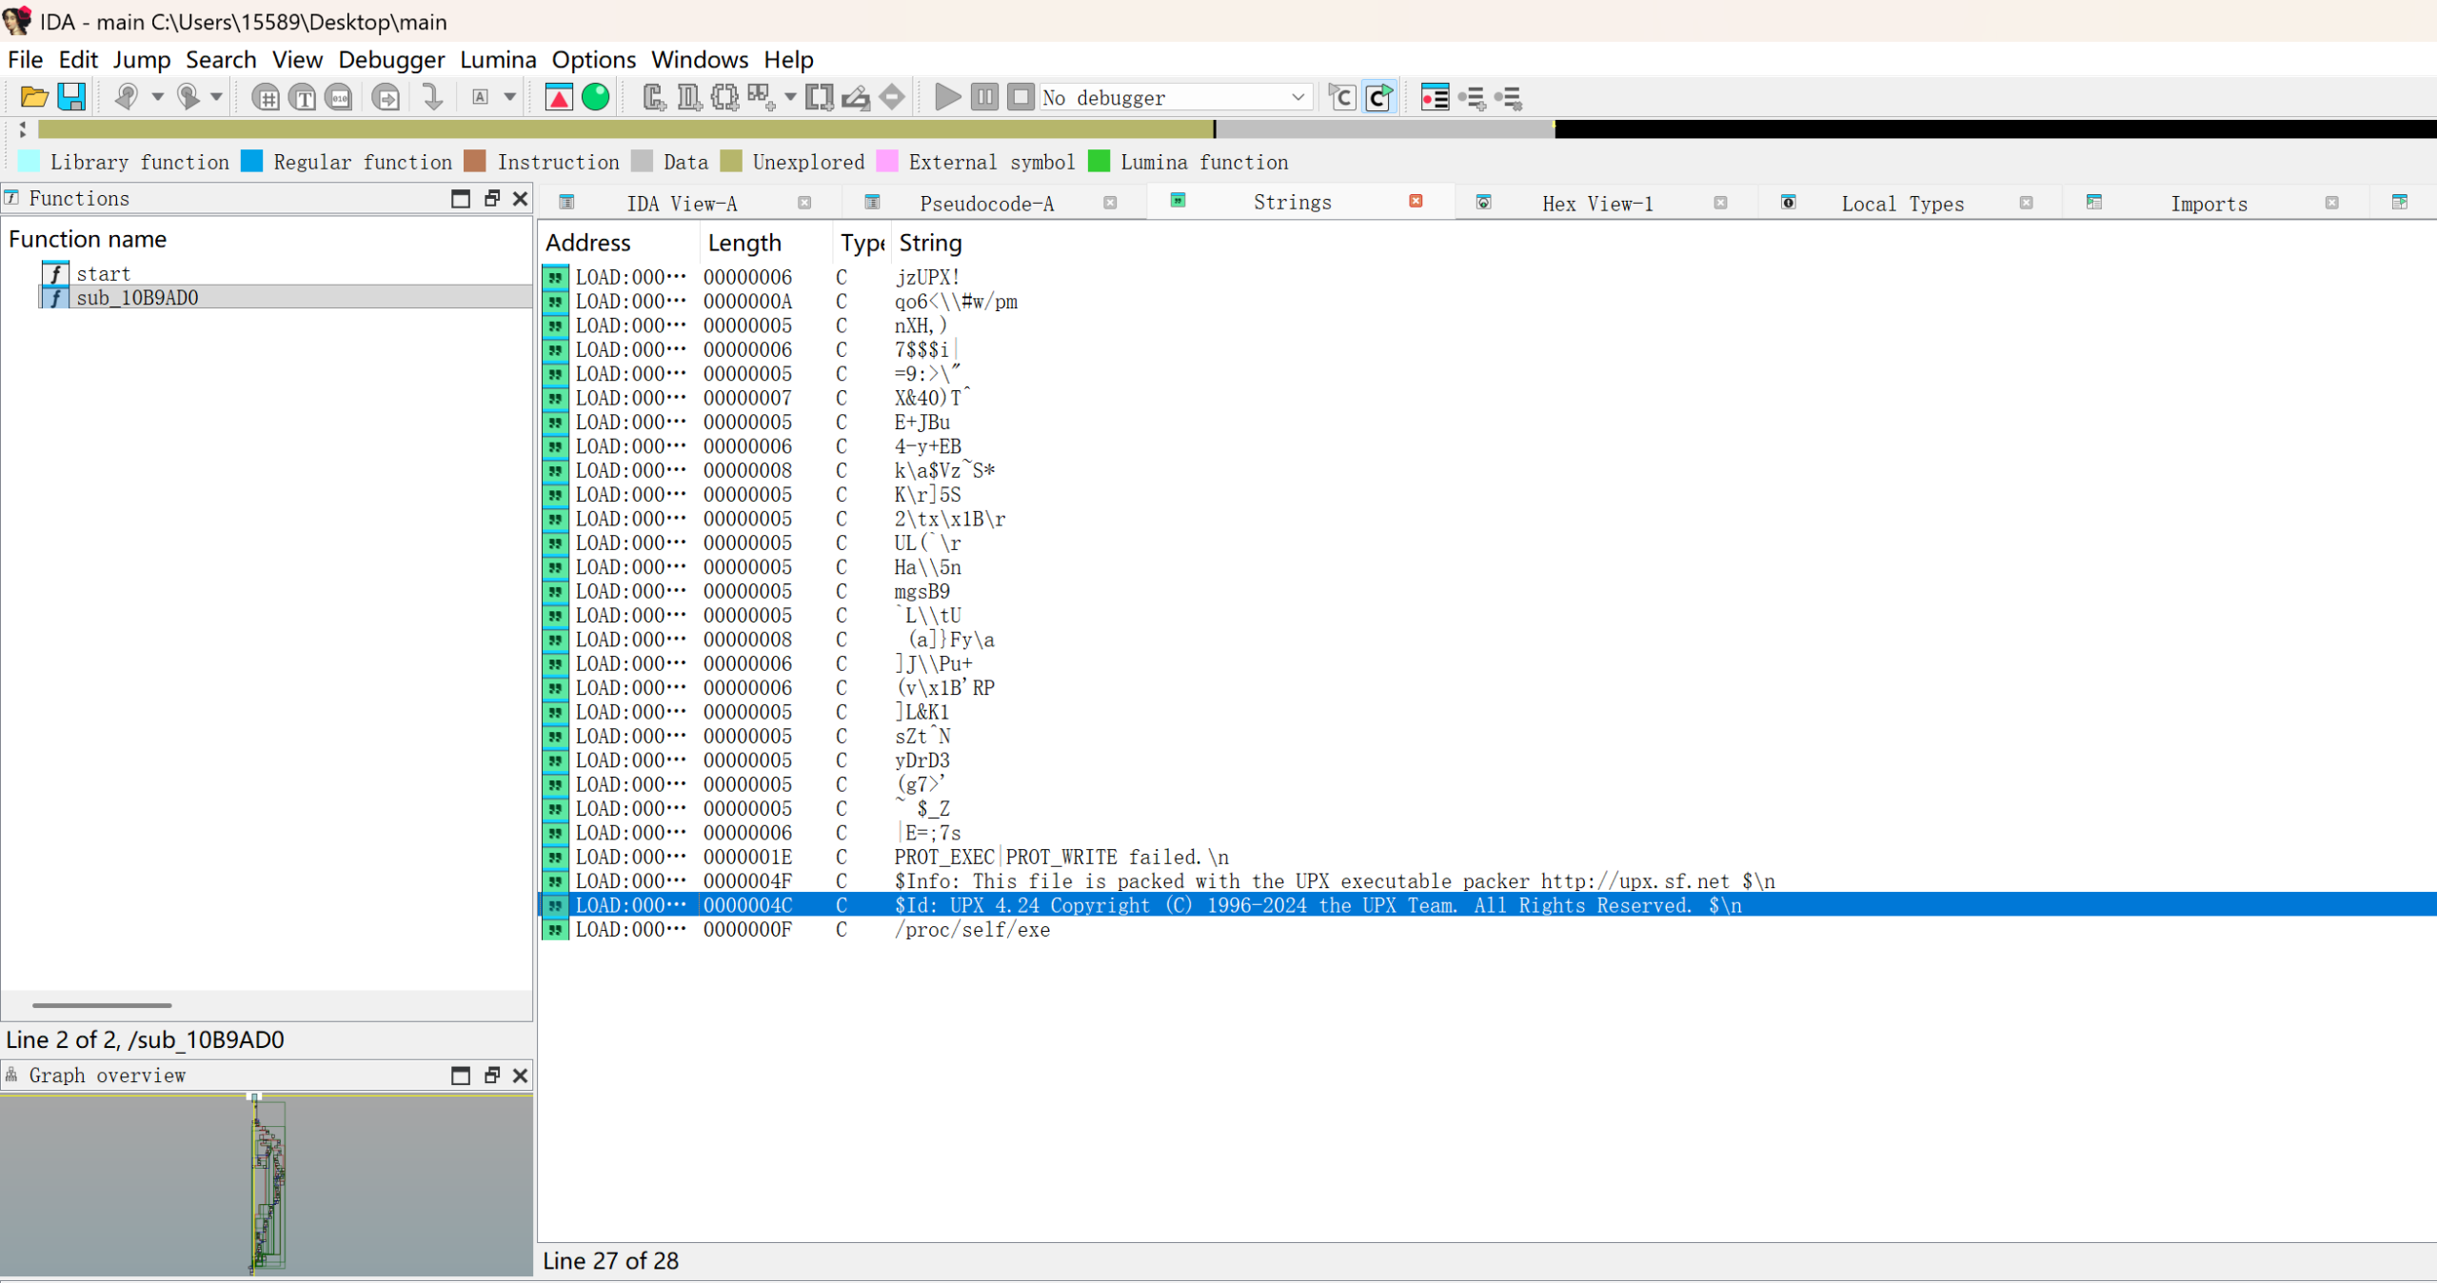Open the Debugger menu

click(391, 60)
